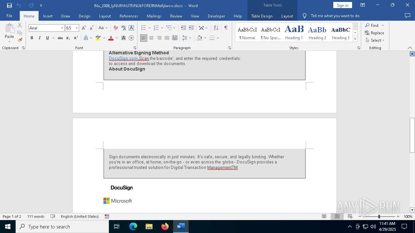Switch to Print Layout view

337,216
